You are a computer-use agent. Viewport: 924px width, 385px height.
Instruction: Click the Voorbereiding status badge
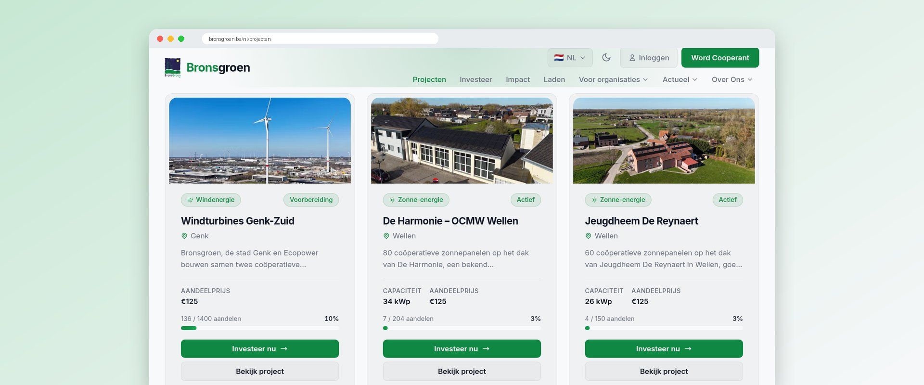coord(311,200)
